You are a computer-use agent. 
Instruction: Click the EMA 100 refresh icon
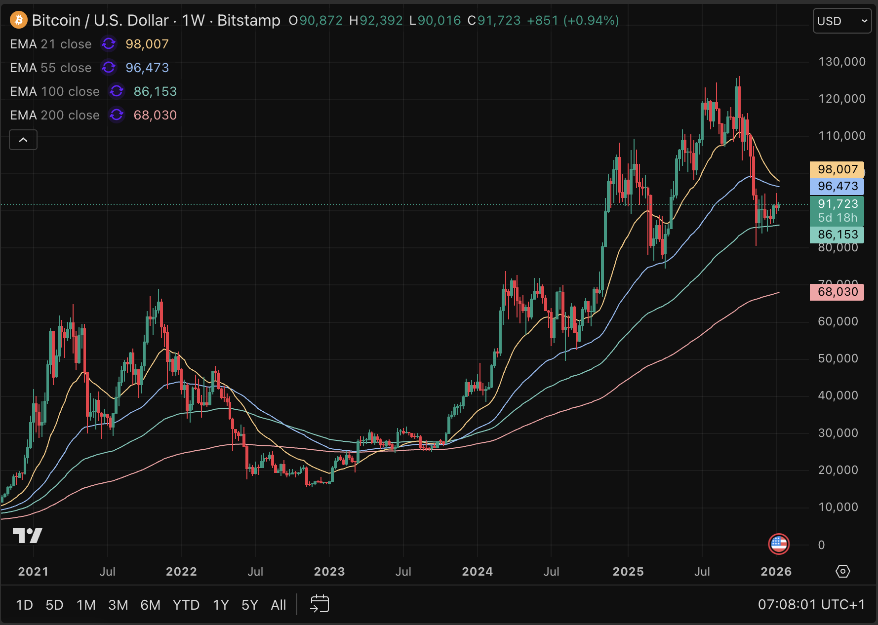tap(117, 91)
